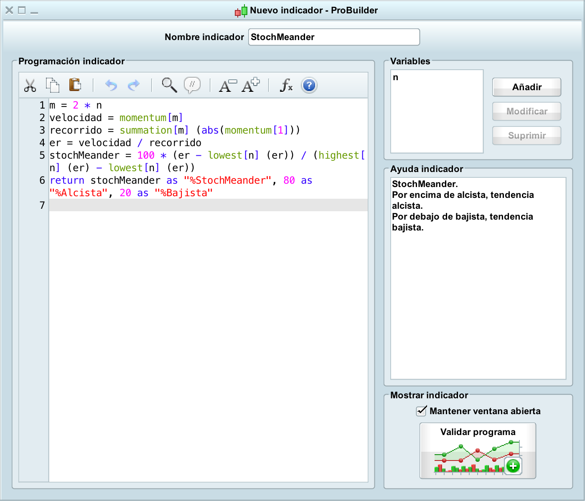This screenshot has height=501, width=585.
Task: Open the fx function insert tool
Action: click(286, 85)
